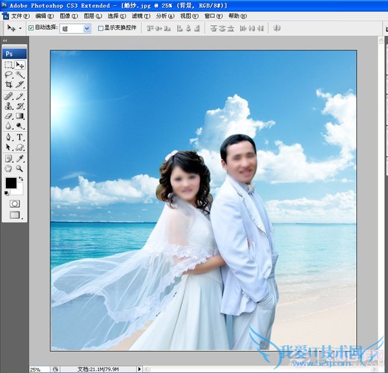
Task: Open the Move tool preset picker arrow
Action: coord(20,28)
